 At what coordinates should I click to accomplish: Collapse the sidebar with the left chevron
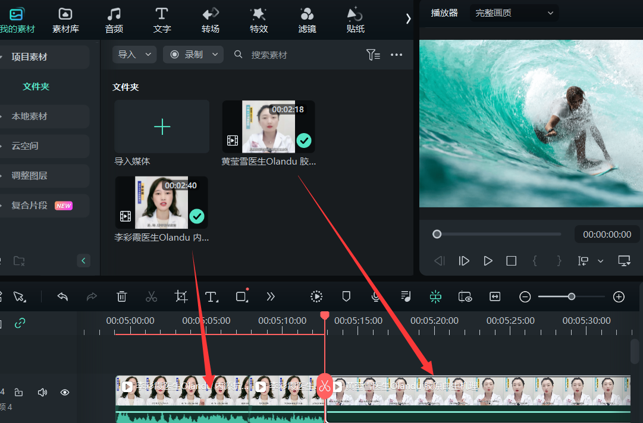(83, 261)
